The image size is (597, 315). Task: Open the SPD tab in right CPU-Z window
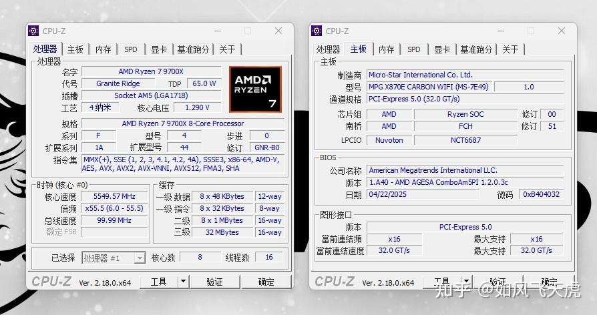pyautogui.click(x=414, y=49)
